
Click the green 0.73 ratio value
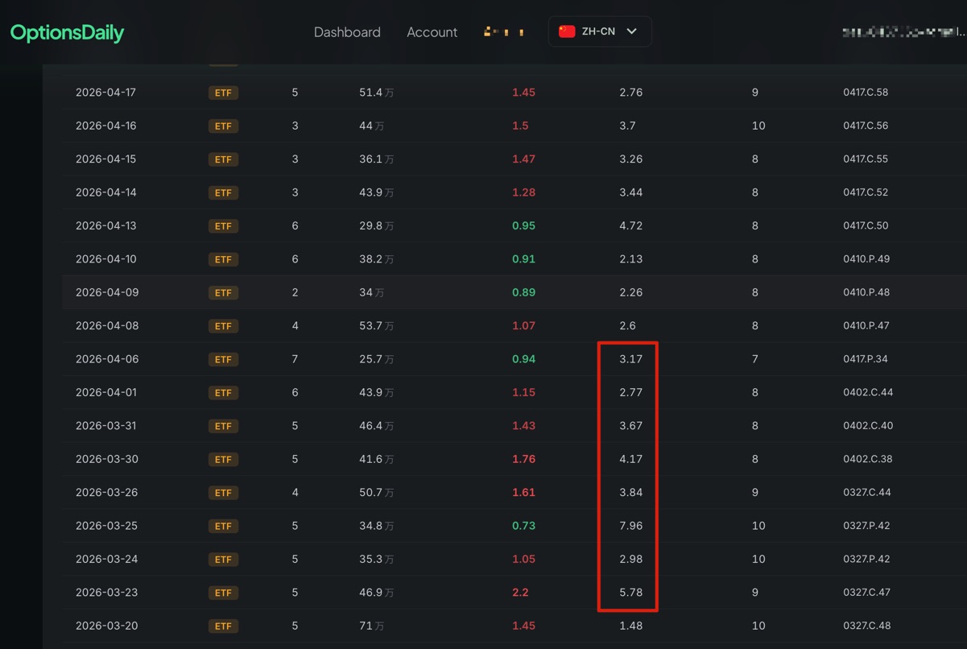click(x=523, y=526)
